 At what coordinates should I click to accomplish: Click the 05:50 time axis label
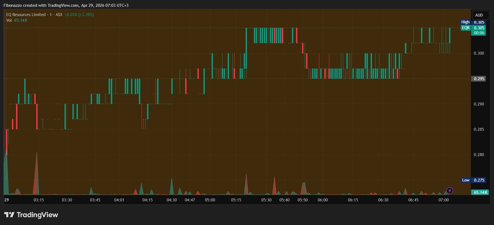click(303, 200)
